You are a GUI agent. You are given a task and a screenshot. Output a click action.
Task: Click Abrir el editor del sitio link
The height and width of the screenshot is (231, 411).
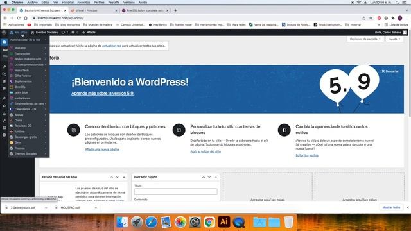pos(205,151)
